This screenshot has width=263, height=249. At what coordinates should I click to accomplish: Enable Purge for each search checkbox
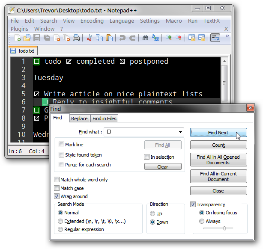coord(61,165)
